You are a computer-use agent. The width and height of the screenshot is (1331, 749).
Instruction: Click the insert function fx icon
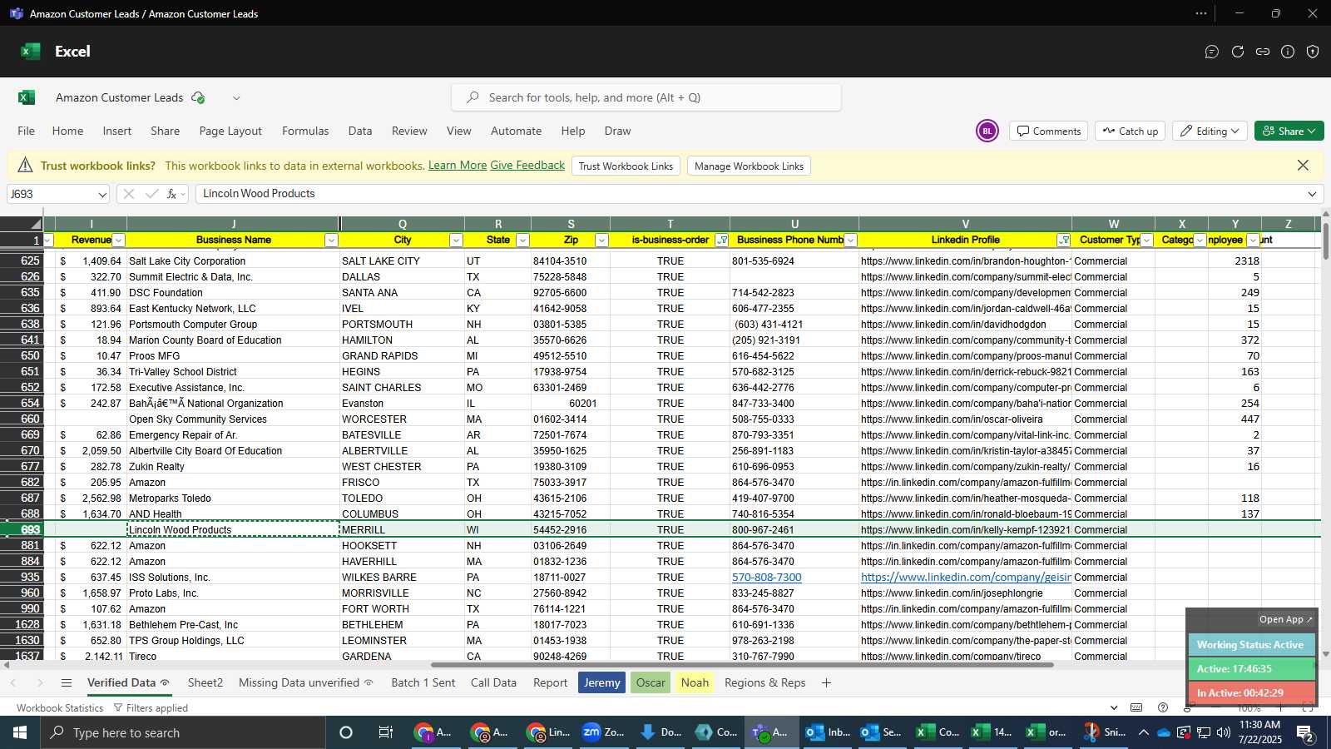(x=172, y=194)
